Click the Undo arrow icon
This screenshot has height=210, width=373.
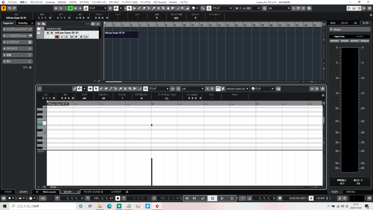(x=9, y=8)
